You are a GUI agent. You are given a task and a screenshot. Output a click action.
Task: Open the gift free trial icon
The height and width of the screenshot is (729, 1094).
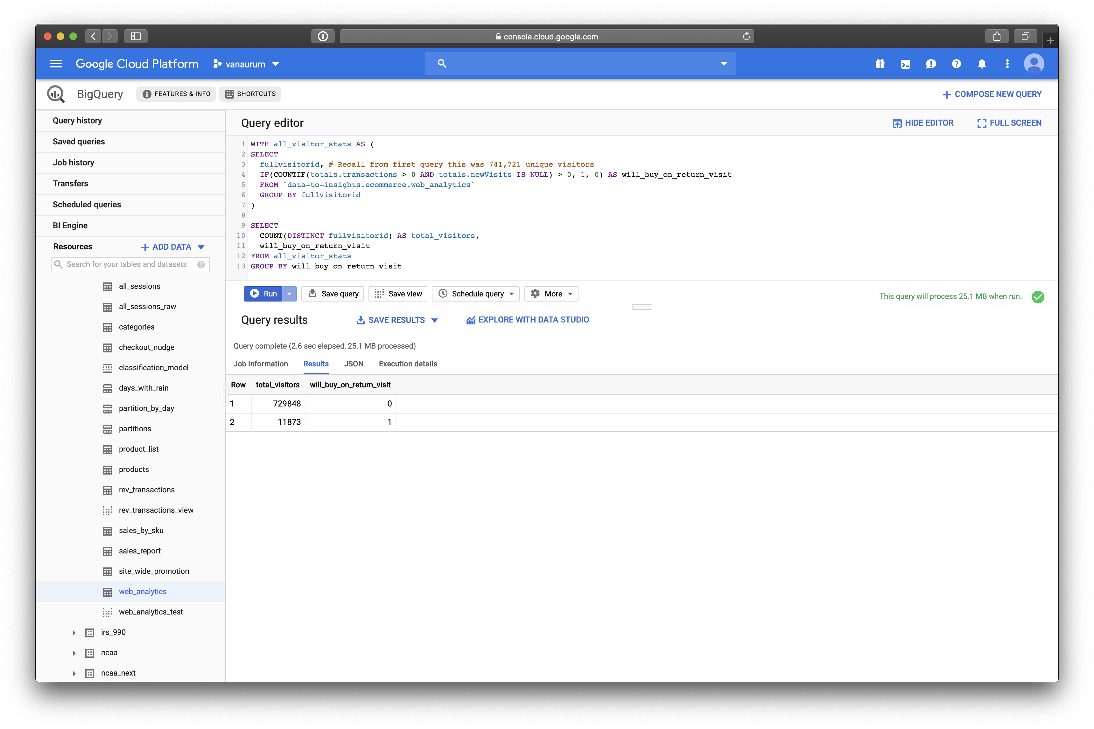coord(880,64)
